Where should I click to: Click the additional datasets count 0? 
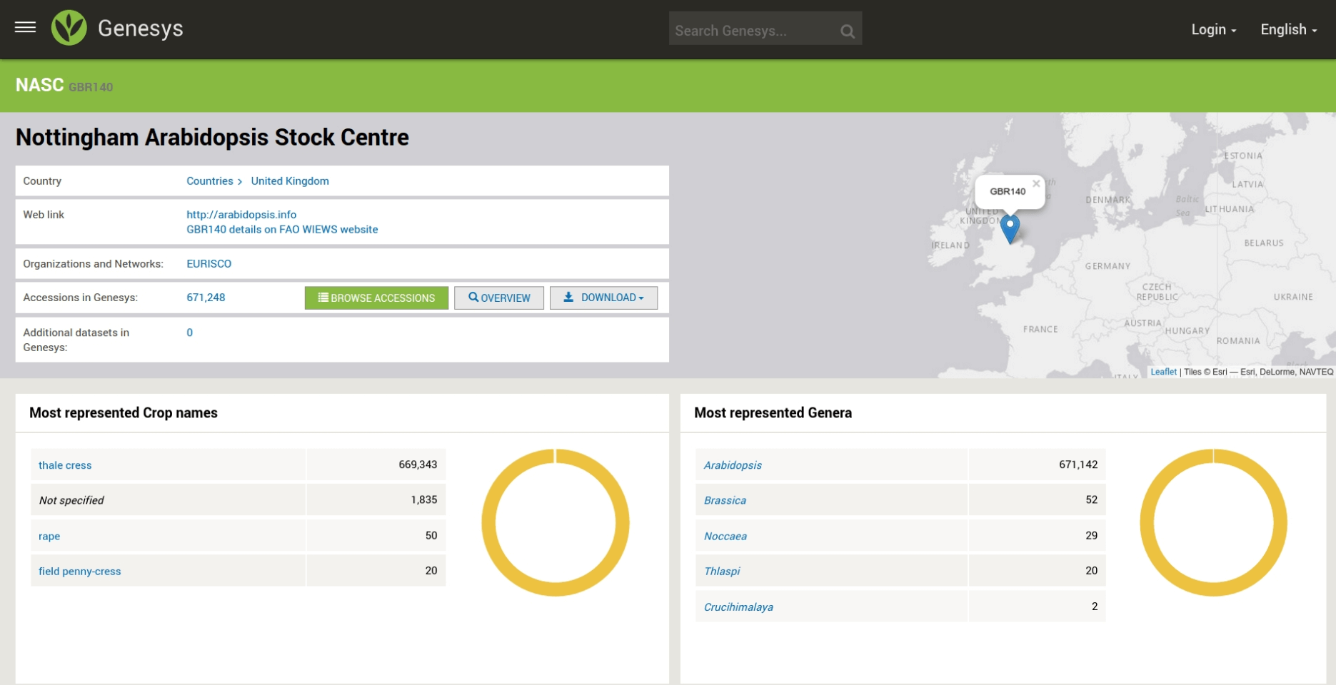point(190,333)
